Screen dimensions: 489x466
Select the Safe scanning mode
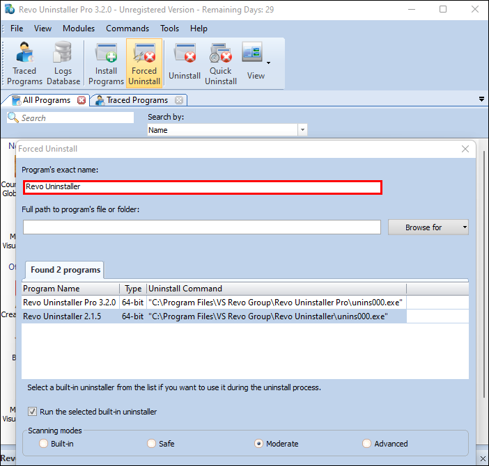tap(152, 443)
